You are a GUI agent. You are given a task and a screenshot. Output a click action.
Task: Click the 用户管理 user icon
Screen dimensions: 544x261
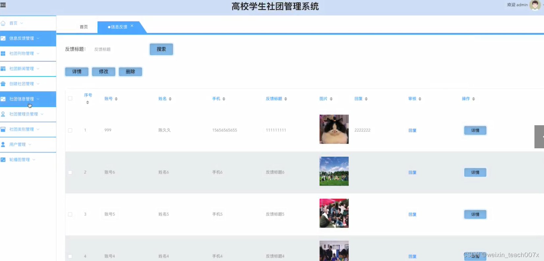click(x=3, y=144)
